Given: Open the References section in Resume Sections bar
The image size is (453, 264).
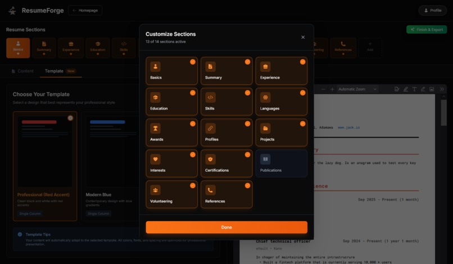Looking at the screenshot, I should click(x=343, y=48).
